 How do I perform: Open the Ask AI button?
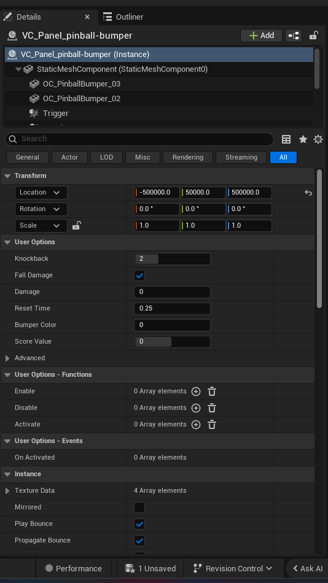308,568
